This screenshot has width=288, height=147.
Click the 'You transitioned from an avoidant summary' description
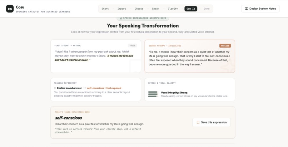(x=92, y=94)
